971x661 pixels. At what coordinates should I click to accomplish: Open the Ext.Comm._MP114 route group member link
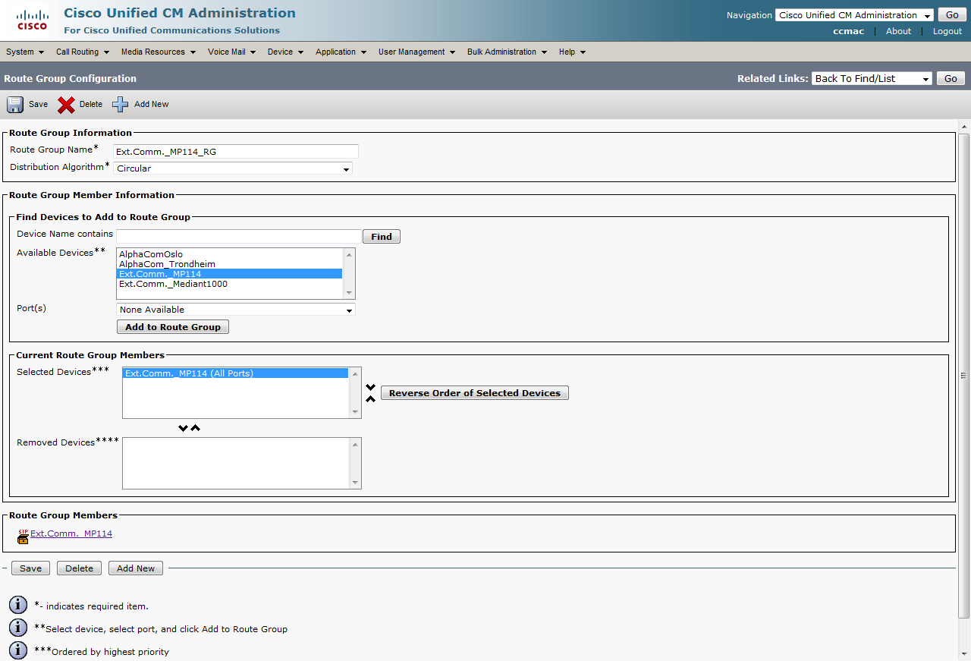[71, 534]
